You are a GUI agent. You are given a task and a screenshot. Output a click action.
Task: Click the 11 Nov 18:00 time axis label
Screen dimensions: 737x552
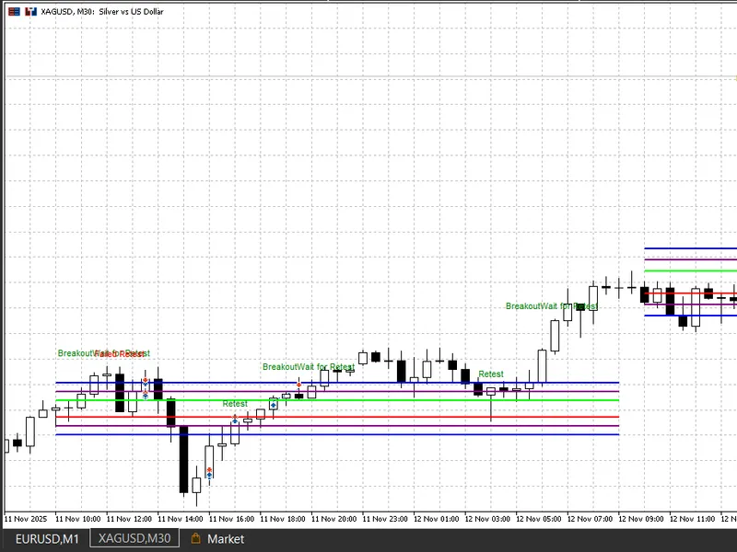coord(283,519)
